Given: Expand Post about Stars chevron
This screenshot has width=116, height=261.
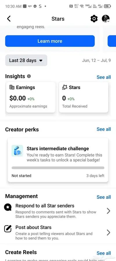Looking at the screenshot, I should pos(108,233).
